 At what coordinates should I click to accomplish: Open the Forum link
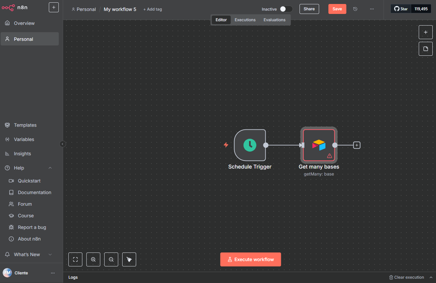(25, 204)
